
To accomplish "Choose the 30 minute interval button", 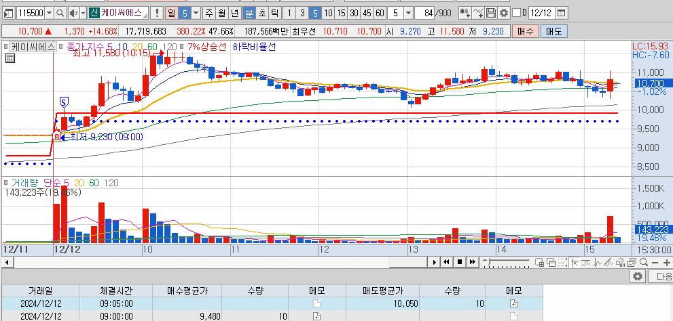I will 354,13.
